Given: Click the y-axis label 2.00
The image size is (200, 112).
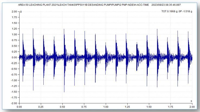Looking at the screenshot, I should [14, 11].
